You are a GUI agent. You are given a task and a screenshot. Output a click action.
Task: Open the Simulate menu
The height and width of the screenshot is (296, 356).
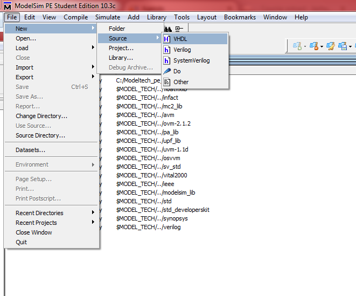tap(108, 17)
